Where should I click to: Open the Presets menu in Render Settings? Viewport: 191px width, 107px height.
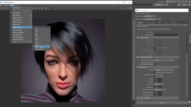[143, 13]
